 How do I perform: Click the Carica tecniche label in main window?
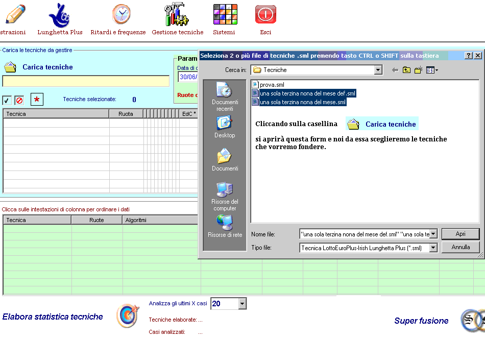click(47, 67)
